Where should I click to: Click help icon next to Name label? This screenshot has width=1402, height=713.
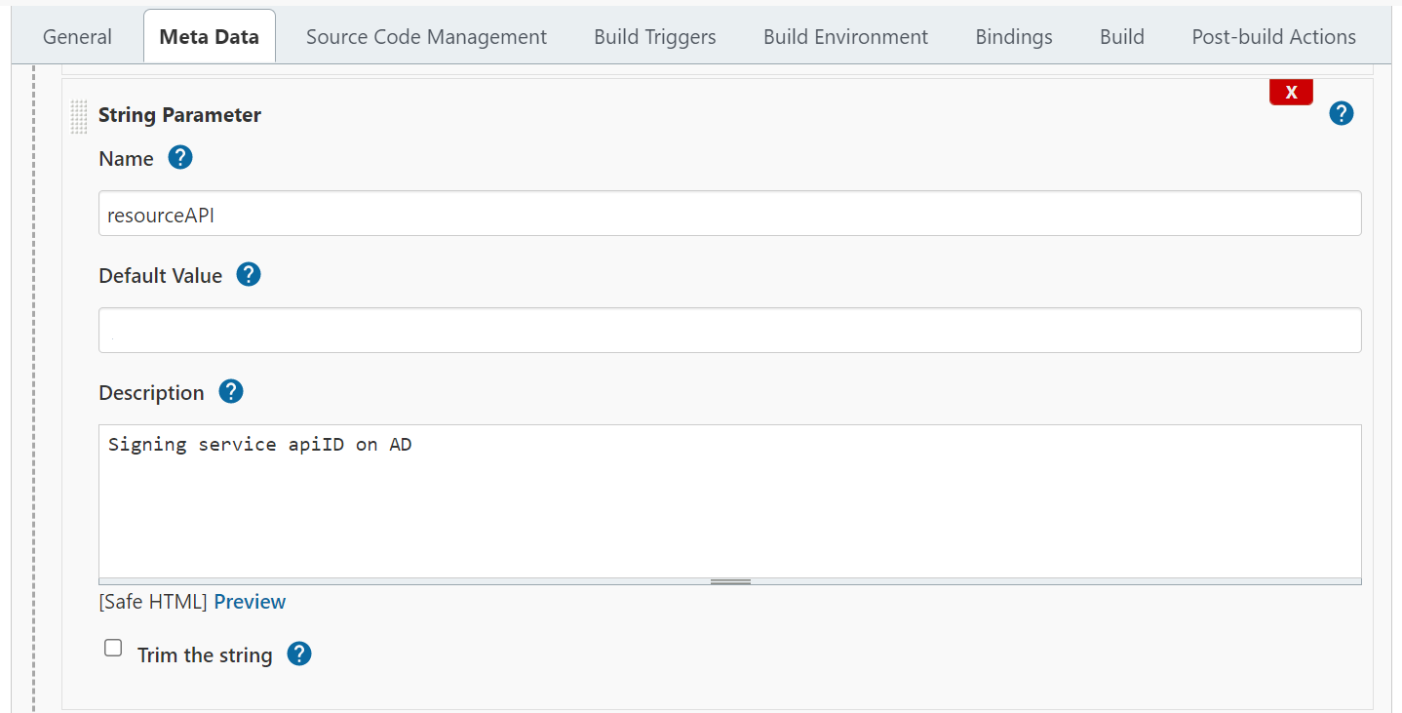click(180, 158)
